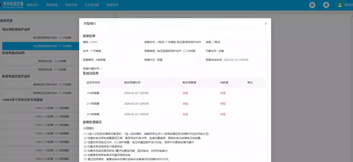Open the 智慧管理 menu

[112, 5]
